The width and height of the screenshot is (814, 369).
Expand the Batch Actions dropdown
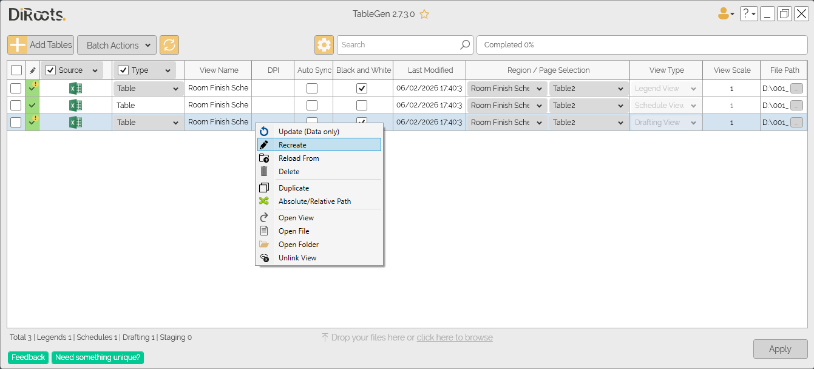(117, 45)
